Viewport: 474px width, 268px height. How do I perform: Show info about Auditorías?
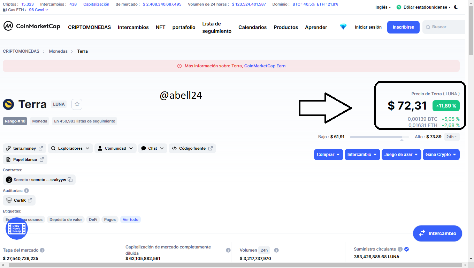pyautogui.click(x=26, y=191)
